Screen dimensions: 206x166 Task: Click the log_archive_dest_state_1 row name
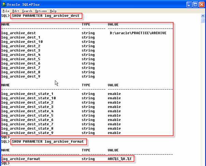tap(27, 94)
